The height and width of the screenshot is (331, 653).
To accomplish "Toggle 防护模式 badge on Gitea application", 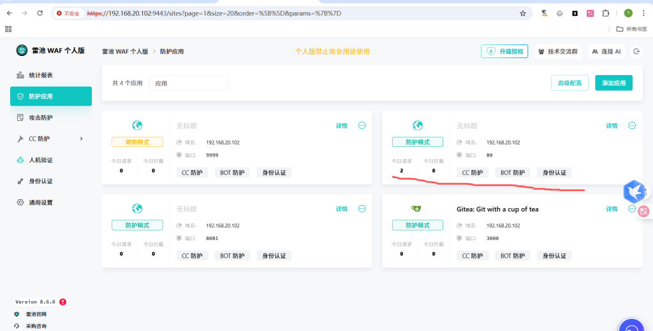I will pyautogui.click(x=417, y=225).
